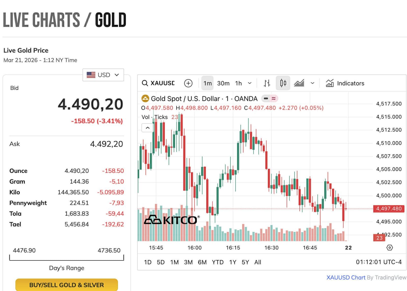Expand more time intervals chevron

(250, 83)
